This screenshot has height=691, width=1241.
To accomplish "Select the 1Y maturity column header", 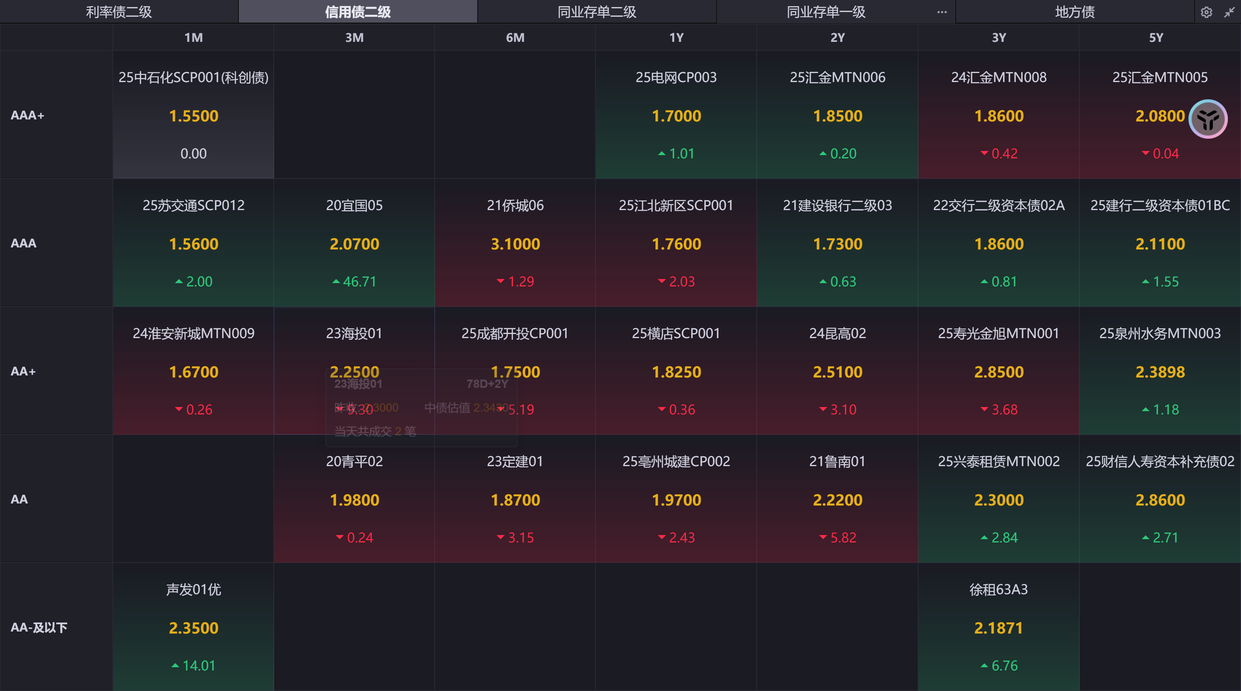I will pos(676,38).
